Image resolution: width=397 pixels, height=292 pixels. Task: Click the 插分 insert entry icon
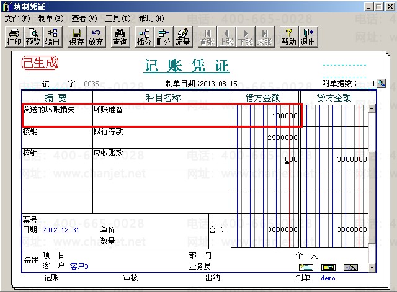coord(145,37)
